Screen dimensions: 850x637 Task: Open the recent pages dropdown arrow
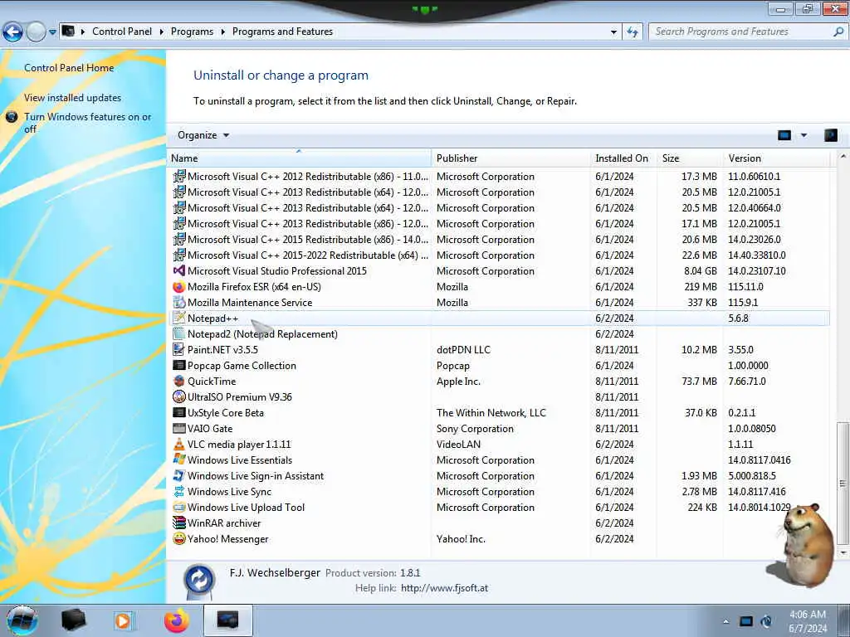[x=52, y=32]
